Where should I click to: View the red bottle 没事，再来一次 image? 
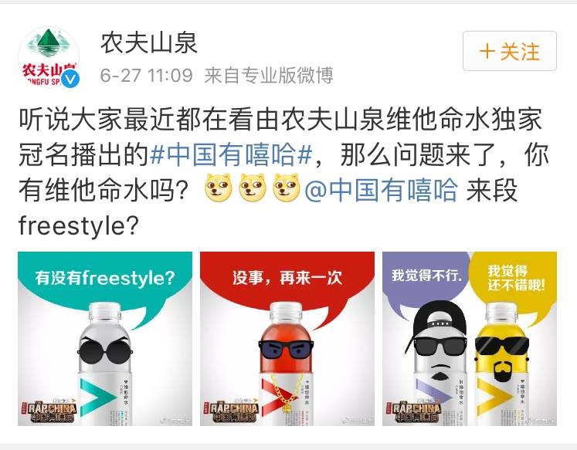(287, 339)
